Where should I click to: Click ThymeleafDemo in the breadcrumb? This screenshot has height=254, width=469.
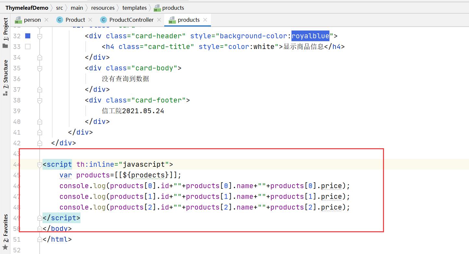[27, 8]
